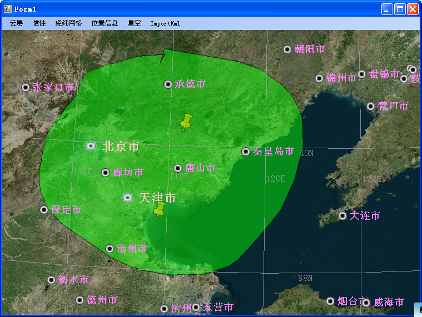The width and height of the screenshot is (422, 317).
Task: Open the 云层 menu
Action: coord(16,23)
